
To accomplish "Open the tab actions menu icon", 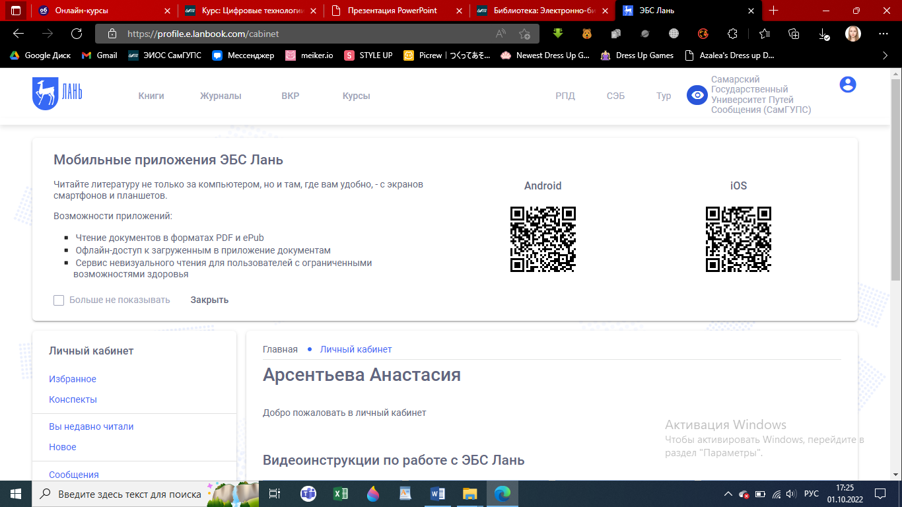I will pos(15,11).
